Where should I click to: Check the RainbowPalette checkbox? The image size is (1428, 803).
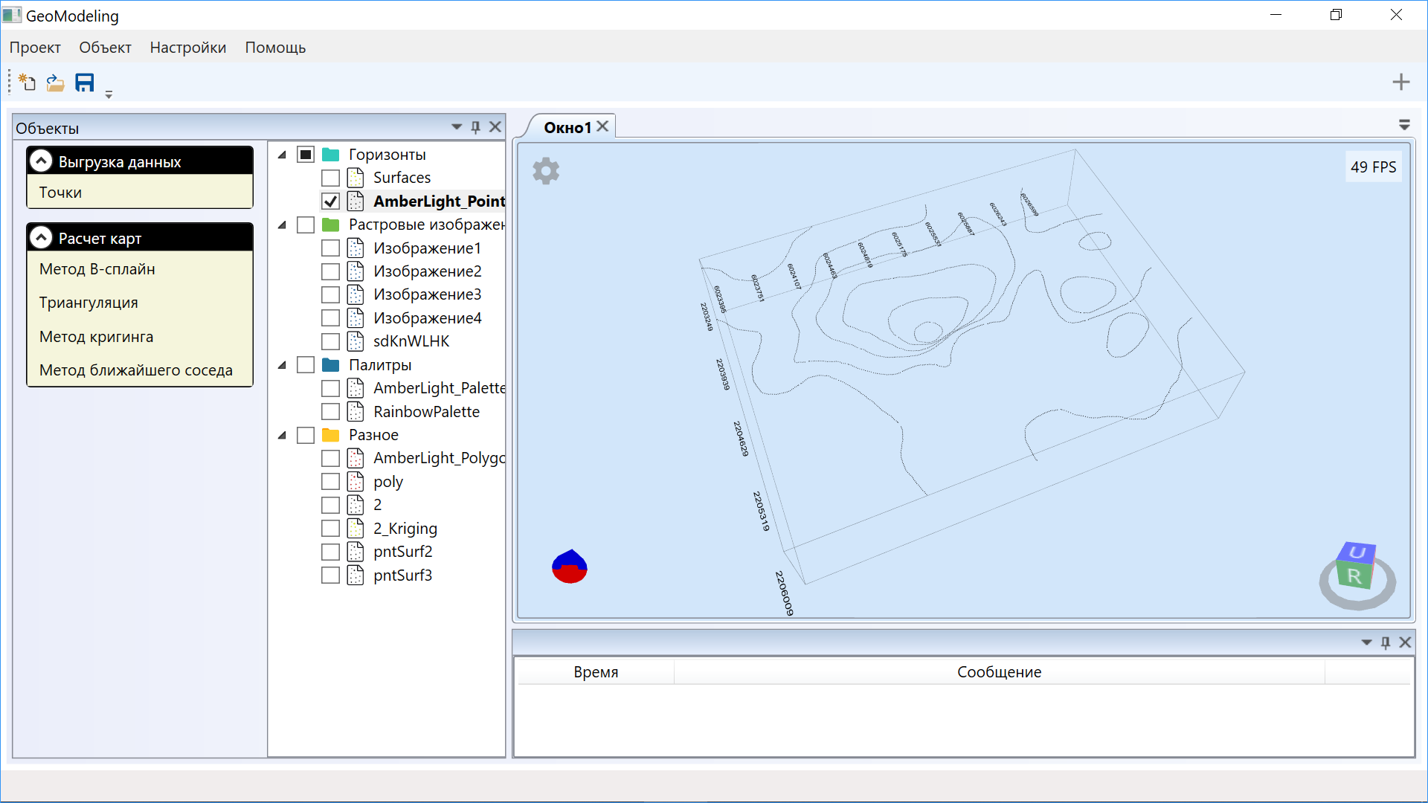click(331, 412)
